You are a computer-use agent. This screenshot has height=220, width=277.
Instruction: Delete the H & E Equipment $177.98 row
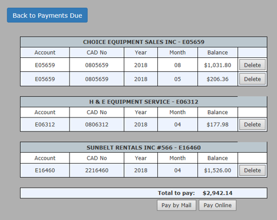point(253,124)
